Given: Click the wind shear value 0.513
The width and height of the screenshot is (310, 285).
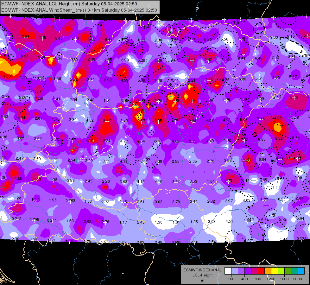Looking at the screenshot, I should pos(36,179).
